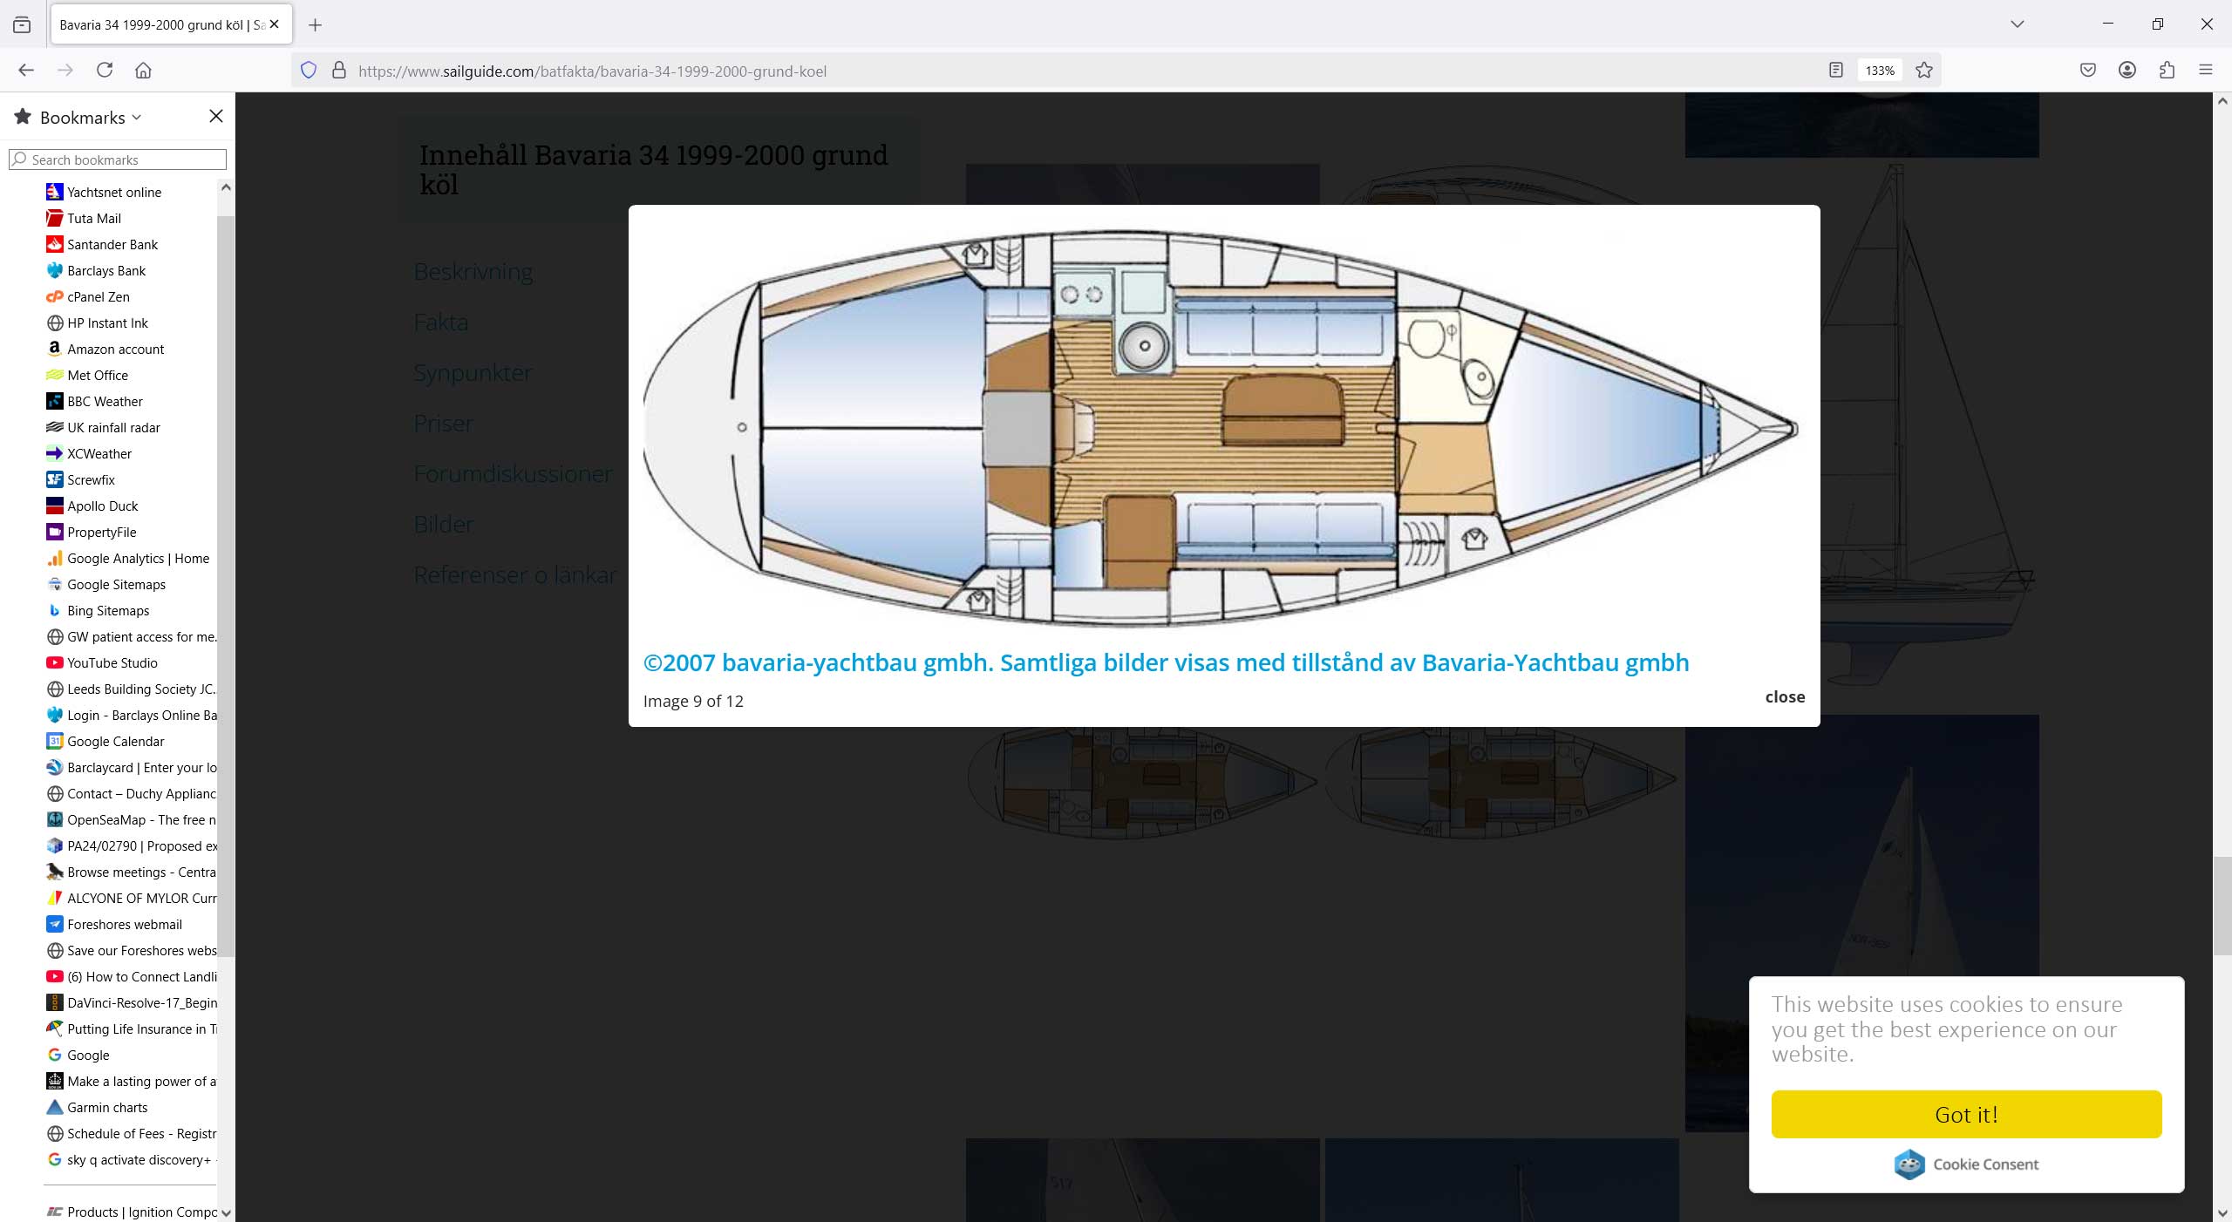
Task: Open the DaVinci-Resolve-17 bookmark
Action: click(x=131, y=1002)
